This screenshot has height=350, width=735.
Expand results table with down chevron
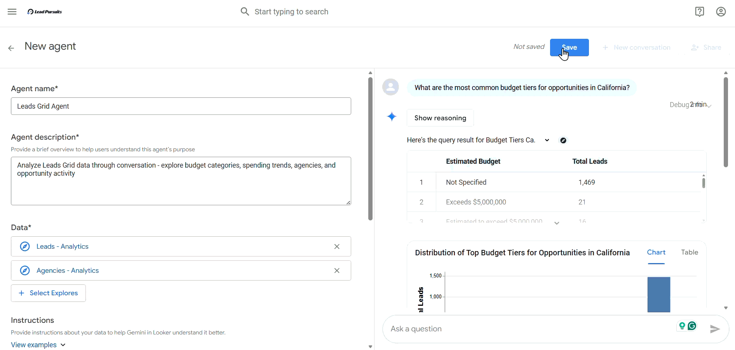(x=557, y=223)
